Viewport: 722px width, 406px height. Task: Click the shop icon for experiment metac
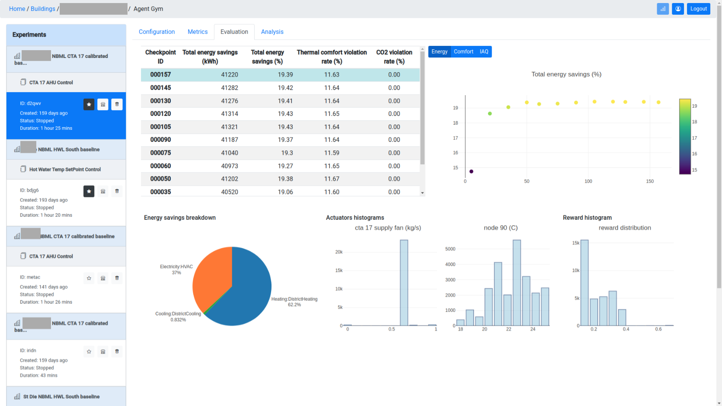tap(103, 278)
